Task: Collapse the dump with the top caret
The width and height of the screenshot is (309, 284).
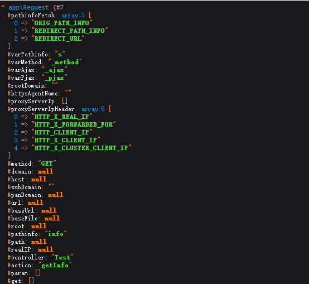Action: (3, 7)
